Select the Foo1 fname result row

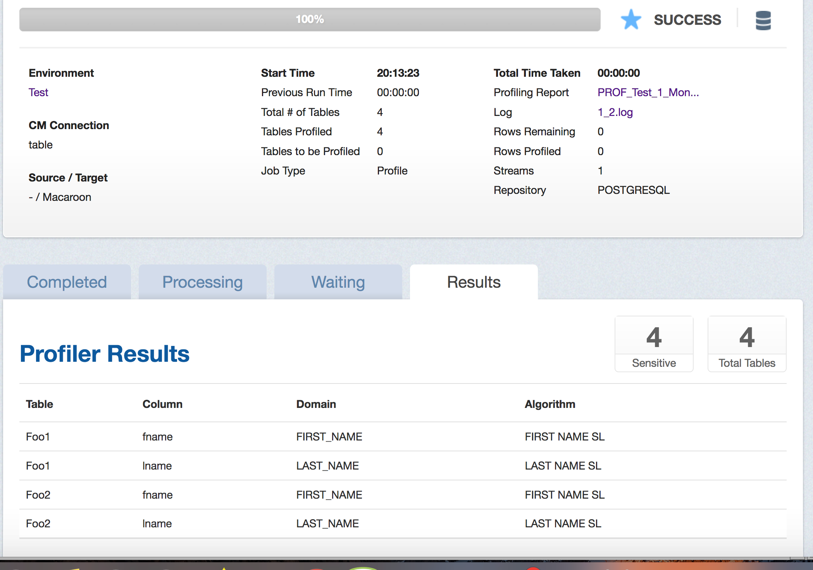(403, 437)
